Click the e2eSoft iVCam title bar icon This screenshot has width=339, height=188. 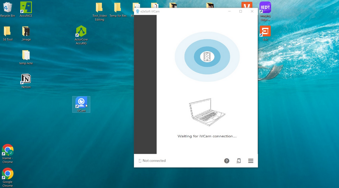137,11
